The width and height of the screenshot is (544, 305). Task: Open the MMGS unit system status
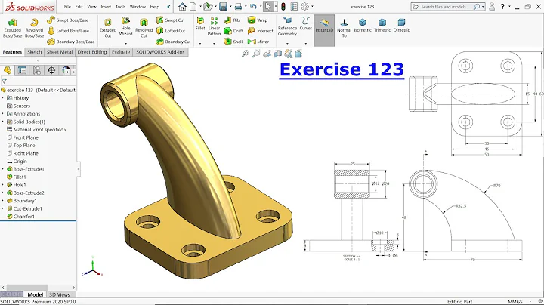click(515, 302)
